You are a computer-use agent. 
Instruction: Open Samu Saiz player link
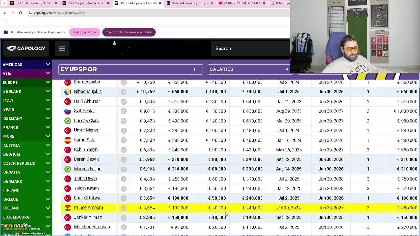[x=84, y=140]
